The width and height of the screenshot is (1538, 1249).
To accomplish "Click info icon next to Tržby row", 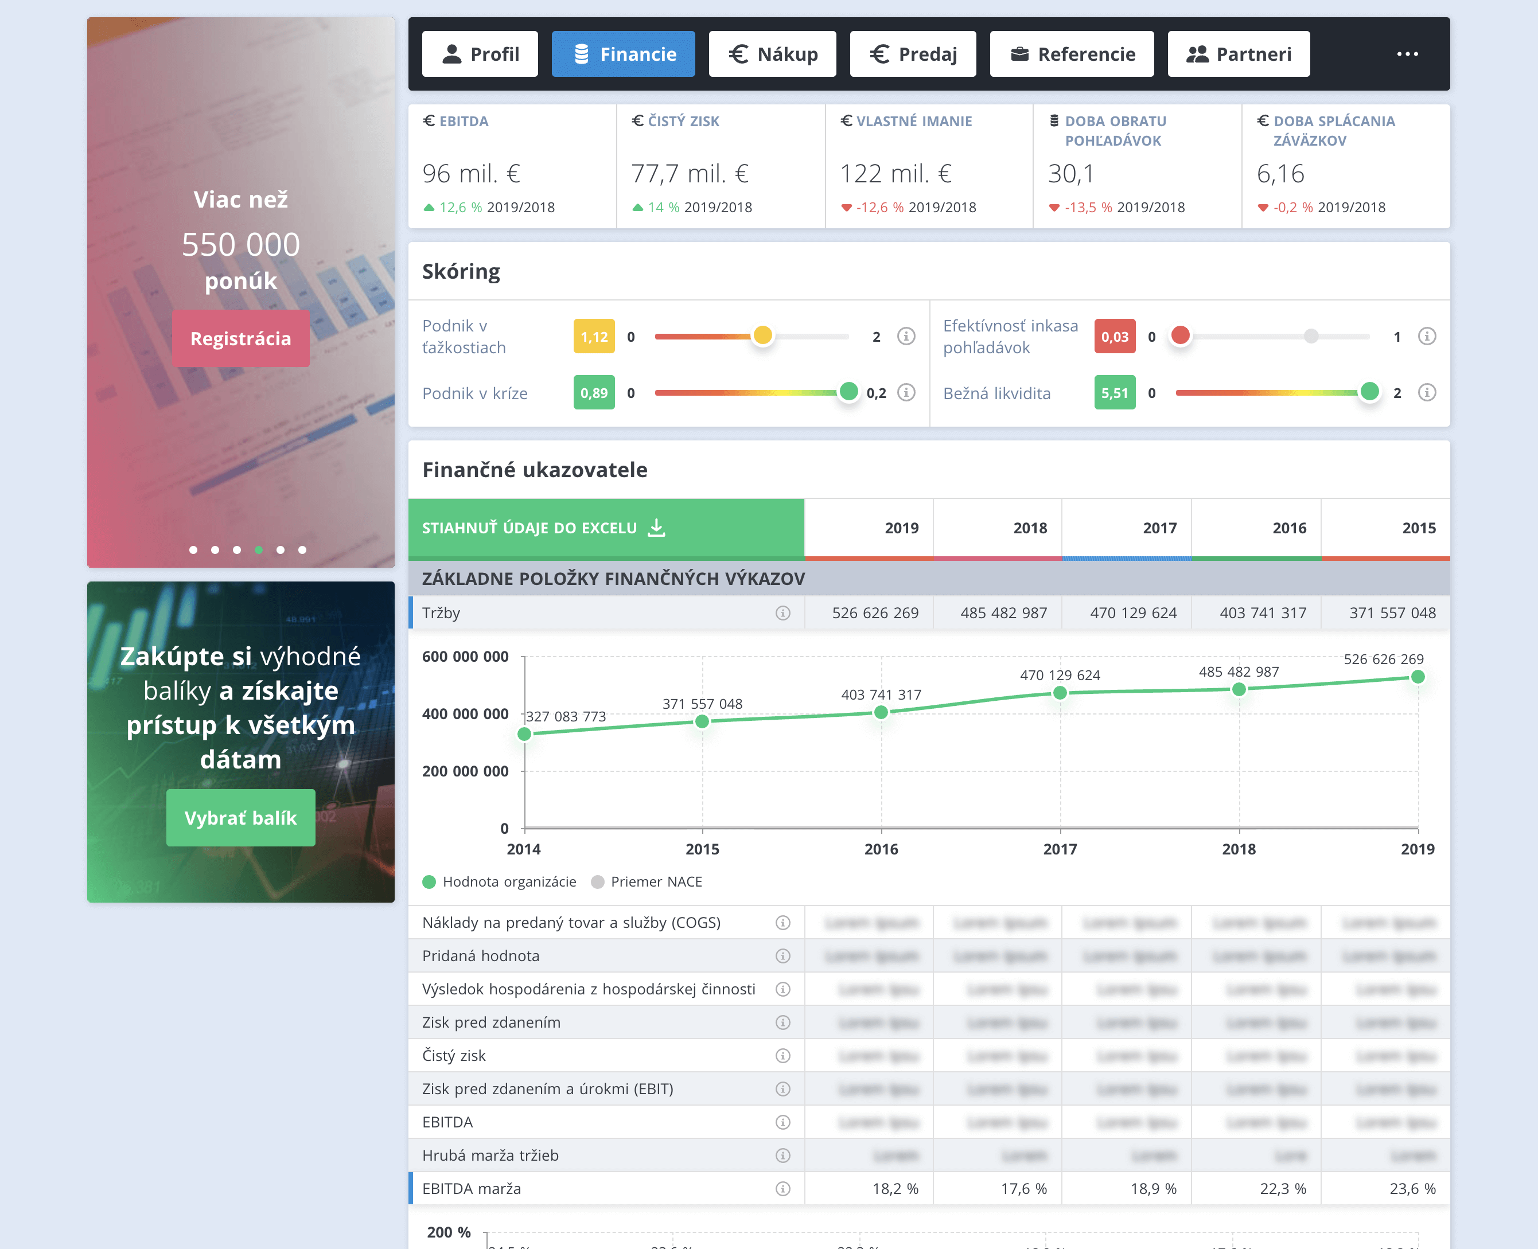I will 782,613.
